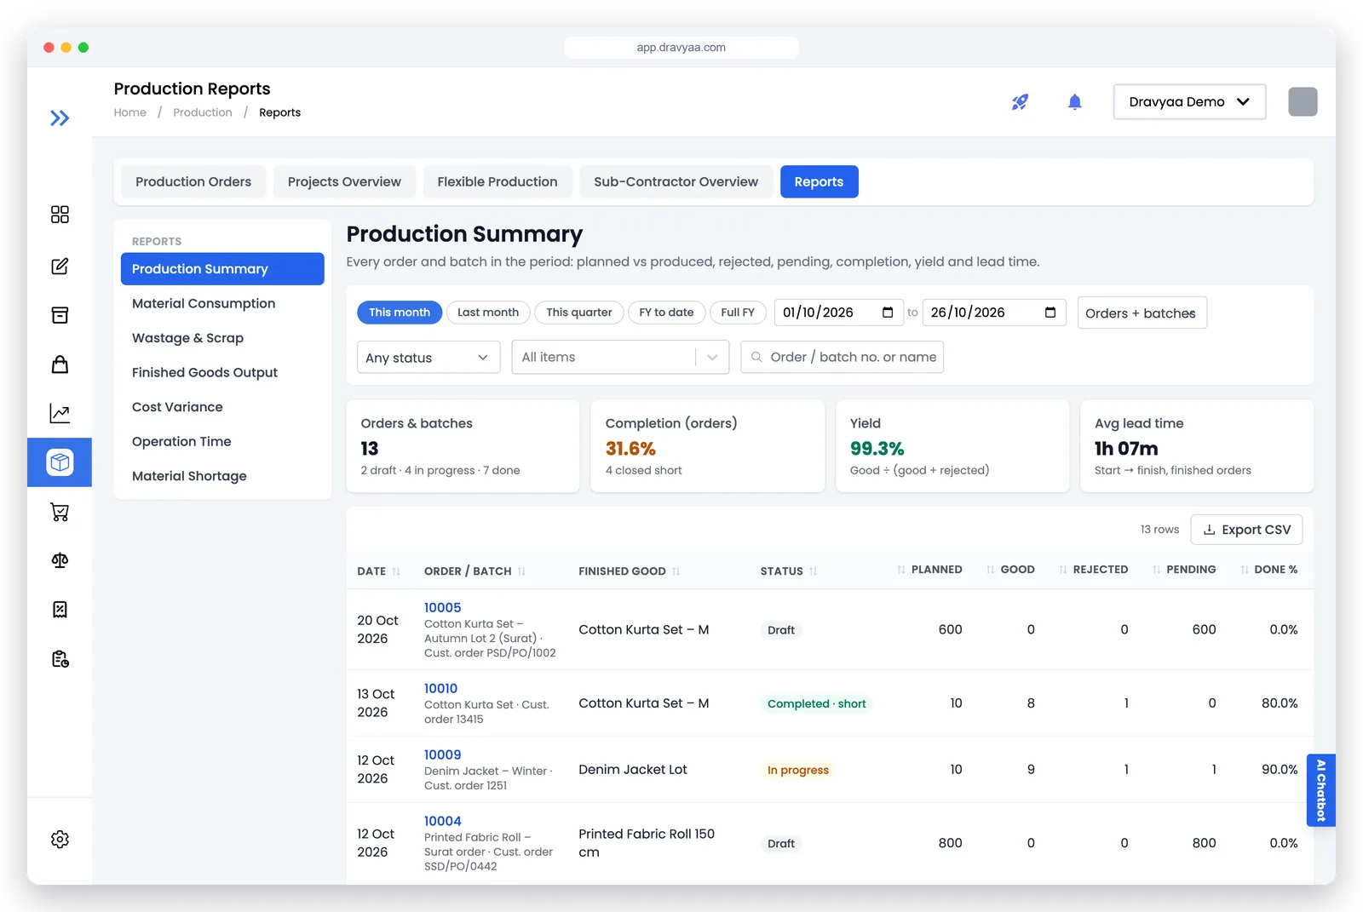Select the Last month period filter
This screenshot has width=1363, height=912.
tap(488, 313)
